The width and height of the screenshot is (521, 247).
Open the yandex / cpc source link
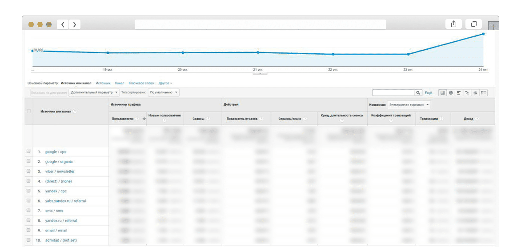click(x=56, y=191)
